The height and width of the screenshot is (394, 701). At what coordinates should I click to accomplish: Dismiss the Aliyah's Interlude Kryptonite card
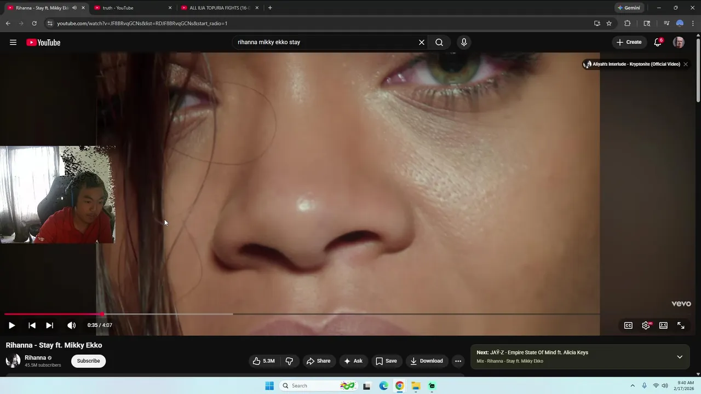pos(685,64)
